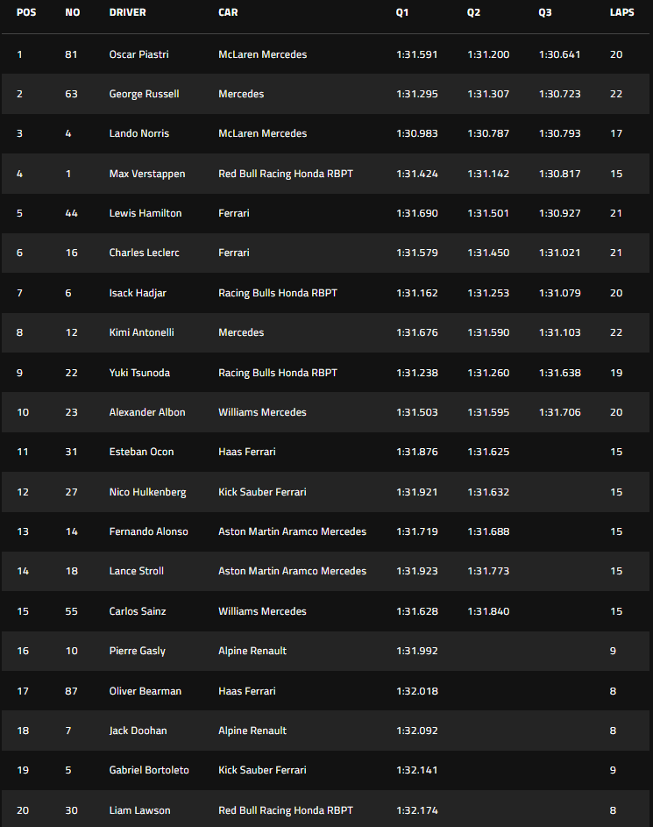Select Isack Hadjar row name
The image size is (653, 827).
pos(138,293)
